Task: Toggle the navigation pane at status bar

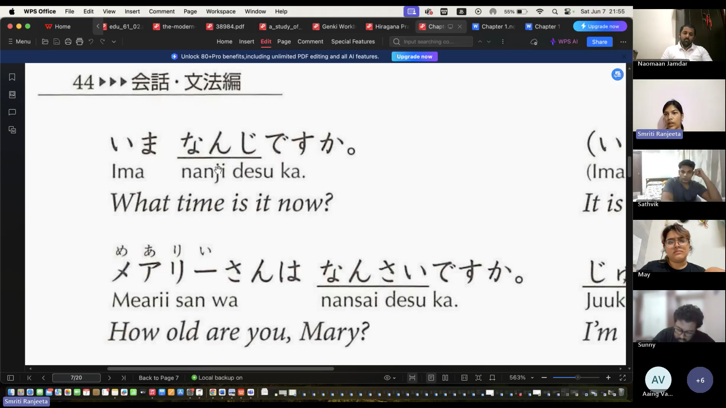Action: click(10, 378)
